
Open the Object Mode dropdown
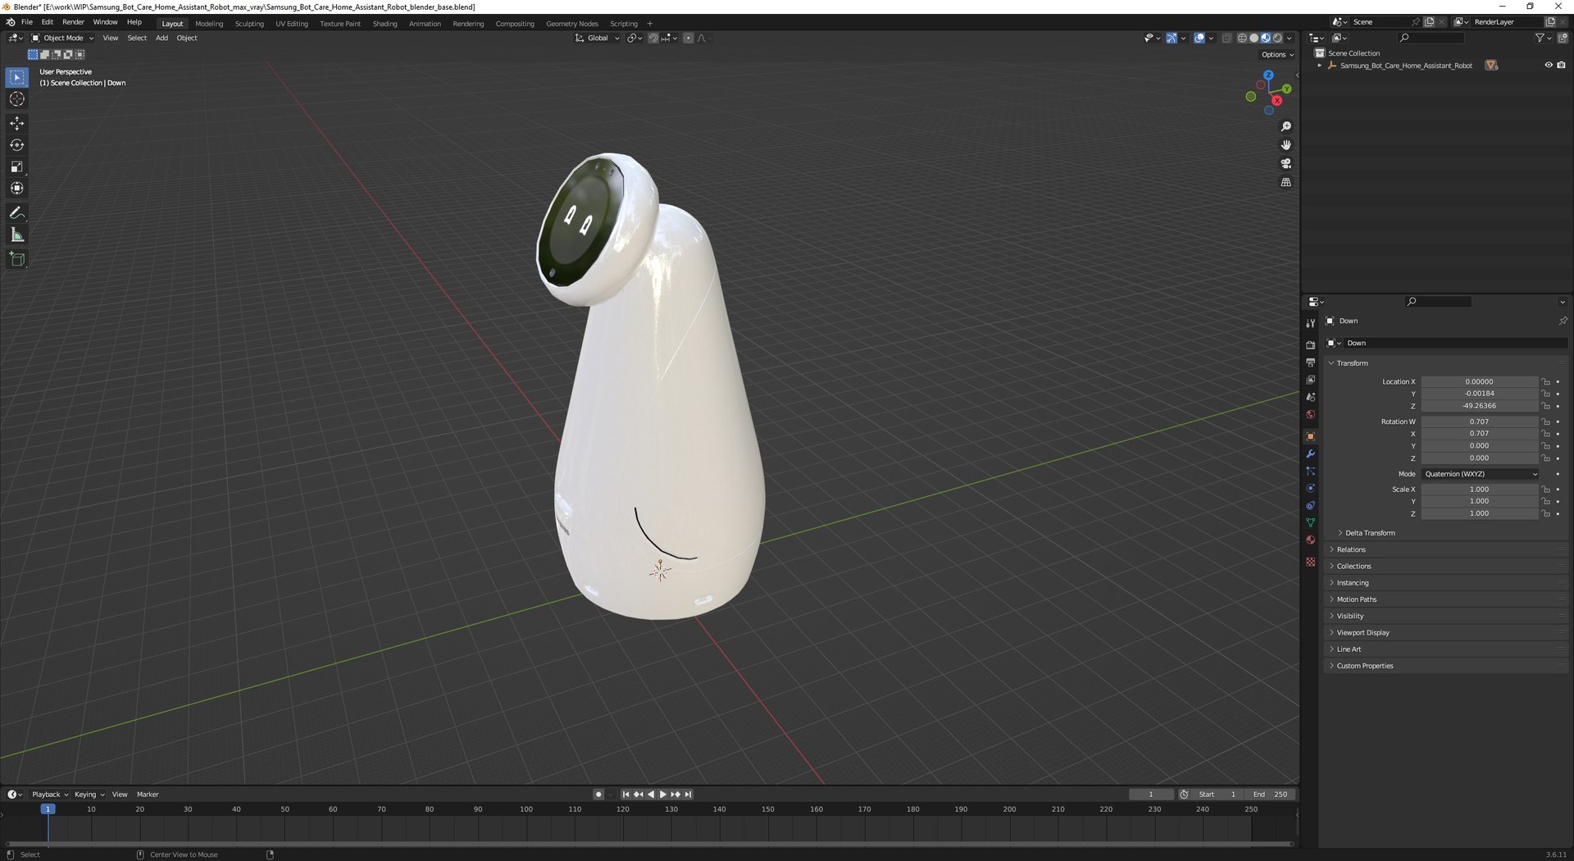coord(62,39)
